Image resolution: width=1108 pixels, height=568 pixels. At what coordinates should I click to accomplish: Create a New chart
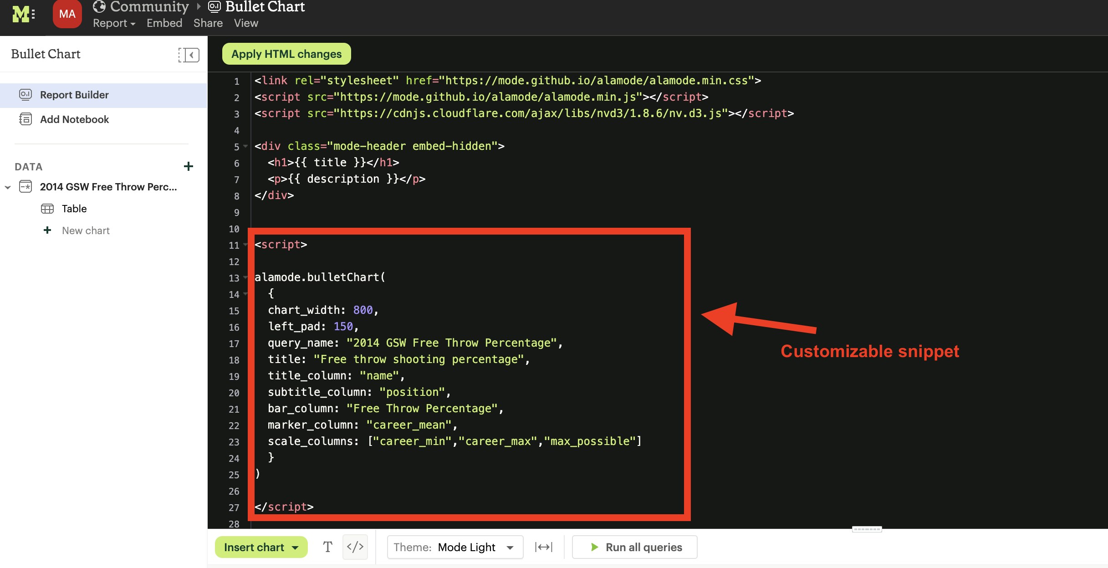[x=86, y=230]
